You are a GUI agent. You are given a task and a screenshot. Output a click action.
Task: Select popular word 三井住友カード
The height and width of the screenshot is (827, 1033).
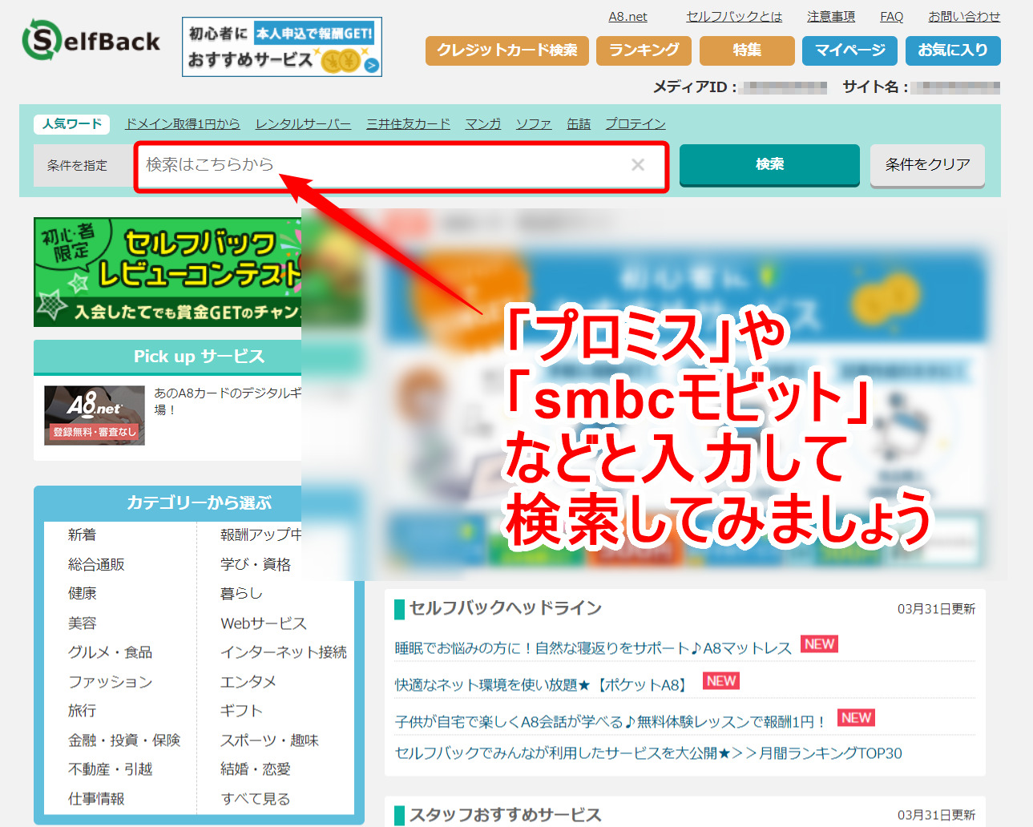pyautogui.click(x=408, y=124)
